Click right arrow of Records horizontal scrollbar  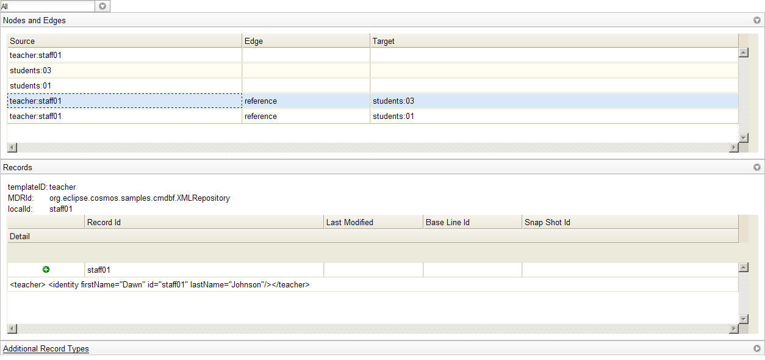coord(733,329)
